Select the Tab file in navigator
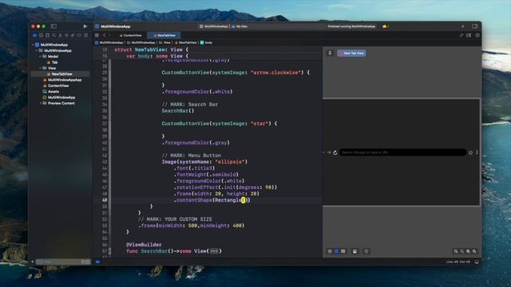Screen dimensions: 511x287 point(52,62)
